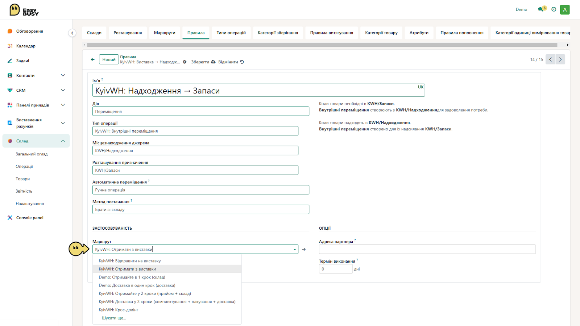
Task: Open the activities clock icon
Action: 554,9
